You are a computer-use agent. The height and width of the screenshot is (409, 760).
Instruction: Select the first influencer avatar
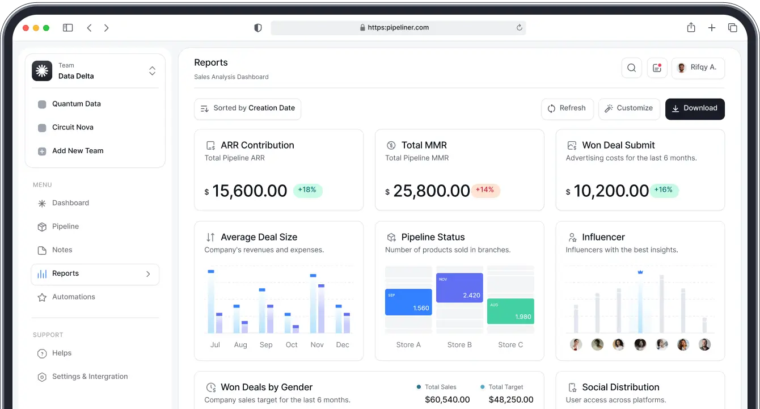[576, 344]
